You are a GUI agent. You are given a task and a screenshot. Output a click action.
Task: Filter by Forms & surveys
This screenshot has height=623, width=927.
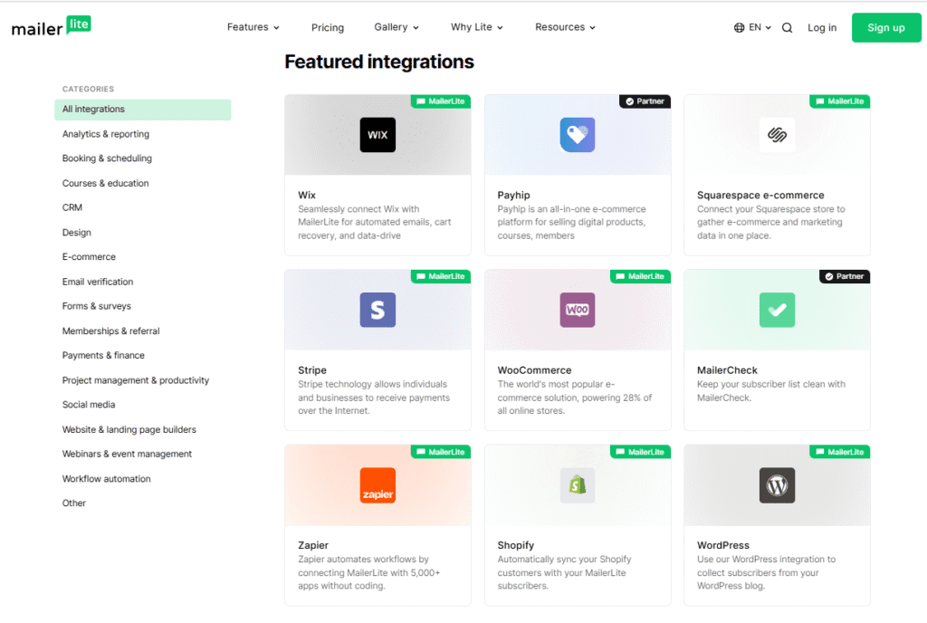(x=96, y=306)
